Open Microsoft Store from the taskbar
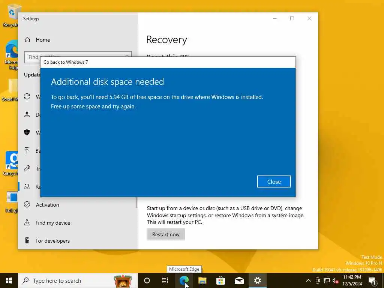The width and height of the screenshot is (384, 288). pos(220,280)
